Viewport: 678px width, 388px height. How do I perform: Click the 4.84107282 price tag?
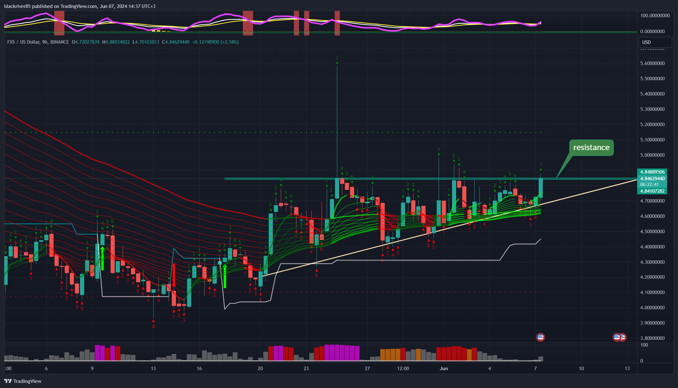pos(652,191)
